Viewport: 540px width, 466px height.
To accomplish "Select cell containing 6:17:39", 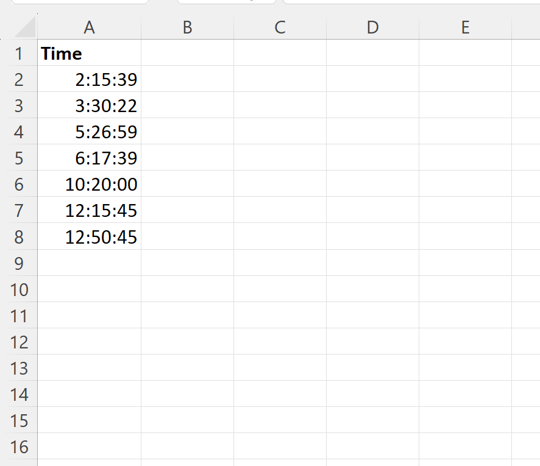I will [x=89, y=157].
